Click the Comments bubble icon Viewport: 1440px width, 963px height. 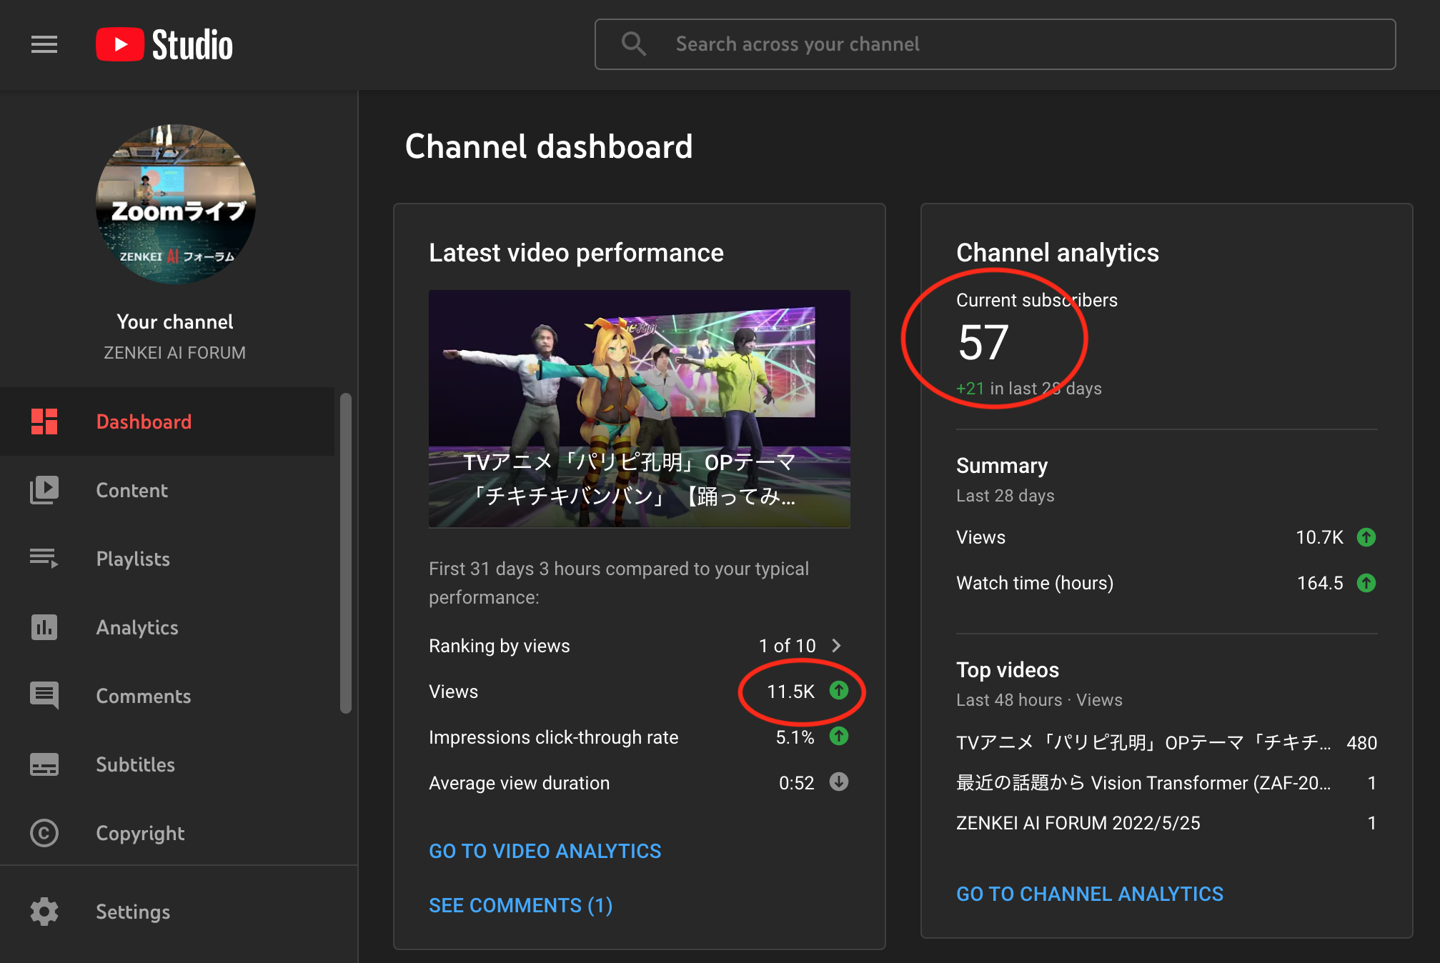tap(44, 695)
